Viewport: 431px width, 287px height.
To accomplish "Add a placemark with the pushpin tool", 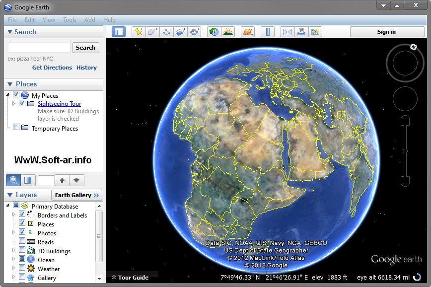I will tap(139, 31).
